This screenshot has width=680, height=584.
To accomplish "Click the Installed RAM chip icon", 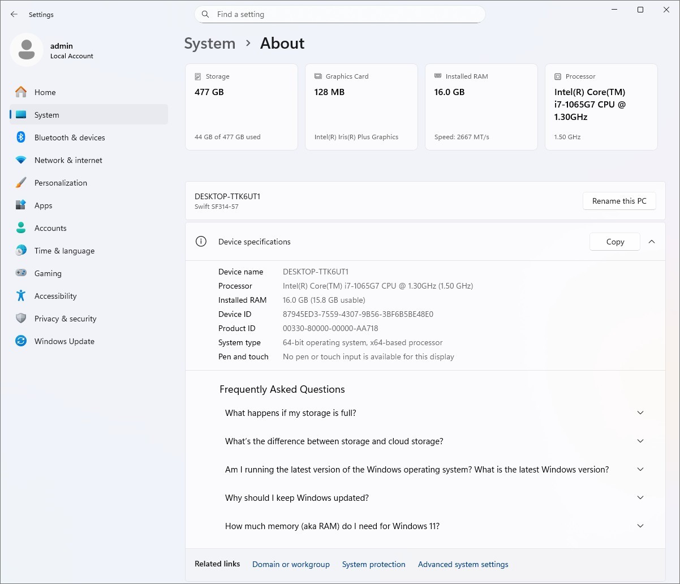I will click(438, 76).
